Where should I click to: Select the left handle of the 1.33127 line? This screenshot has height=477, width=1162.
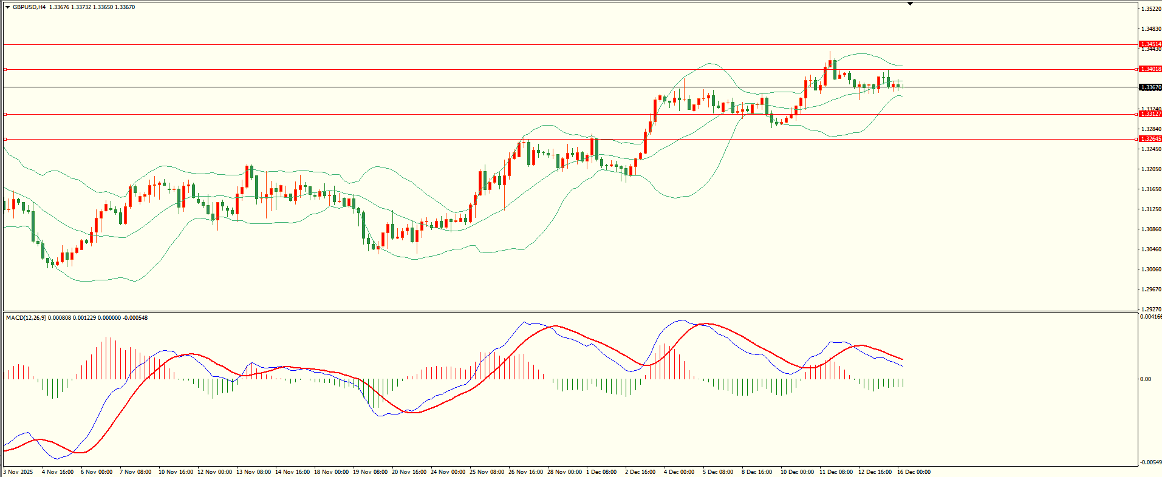coord(5,114)
